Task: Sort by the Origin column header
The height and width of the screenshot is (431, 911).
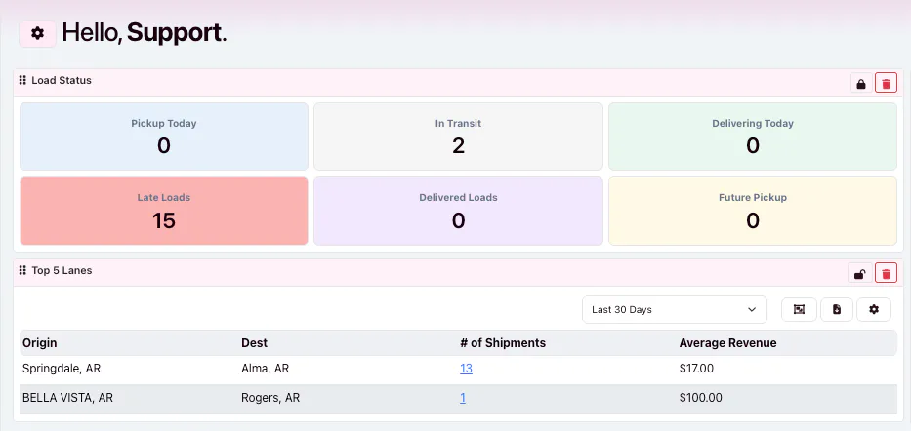Action: (39, 343)
